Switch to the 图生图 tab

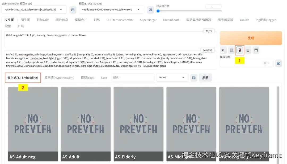tap(26, 20)
